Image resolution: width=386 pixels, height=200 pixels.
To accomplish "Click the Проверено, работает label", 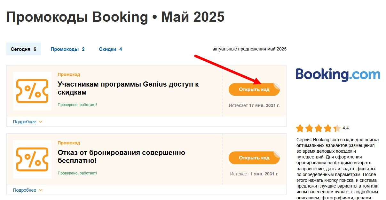I will coord(77,105).
